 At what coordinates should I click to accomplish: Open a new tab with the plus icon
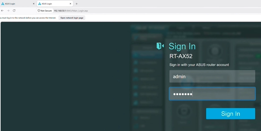pyautogui.click(x=77, y=4)
